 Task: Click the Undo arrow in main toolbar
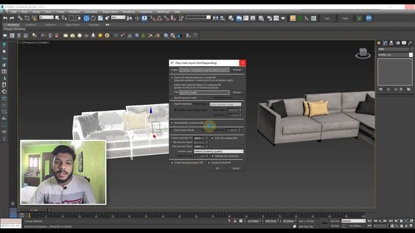(x=5, y=18)
